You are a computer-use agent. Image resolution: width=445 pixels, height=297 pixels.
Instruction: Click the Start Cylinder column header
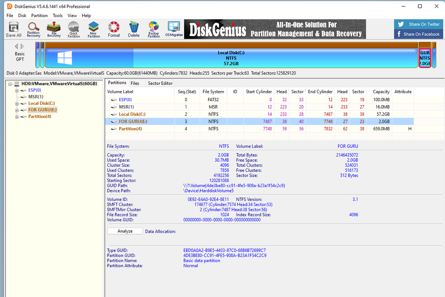tap(259, 92)
